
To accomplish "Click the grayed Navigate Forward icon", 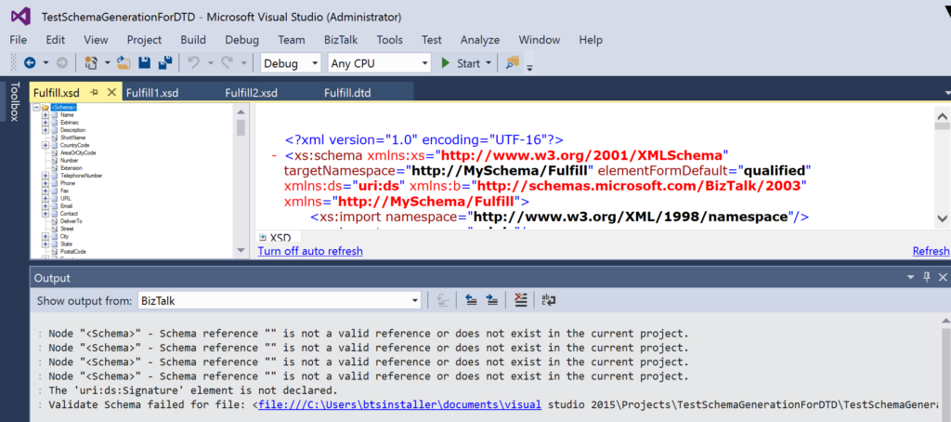I will pos(61,63).
